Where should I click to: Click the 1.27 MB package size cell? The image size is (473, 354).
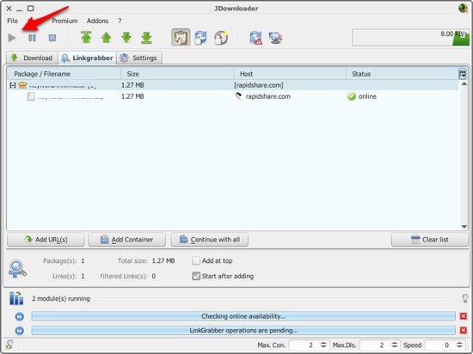point(132,85)
